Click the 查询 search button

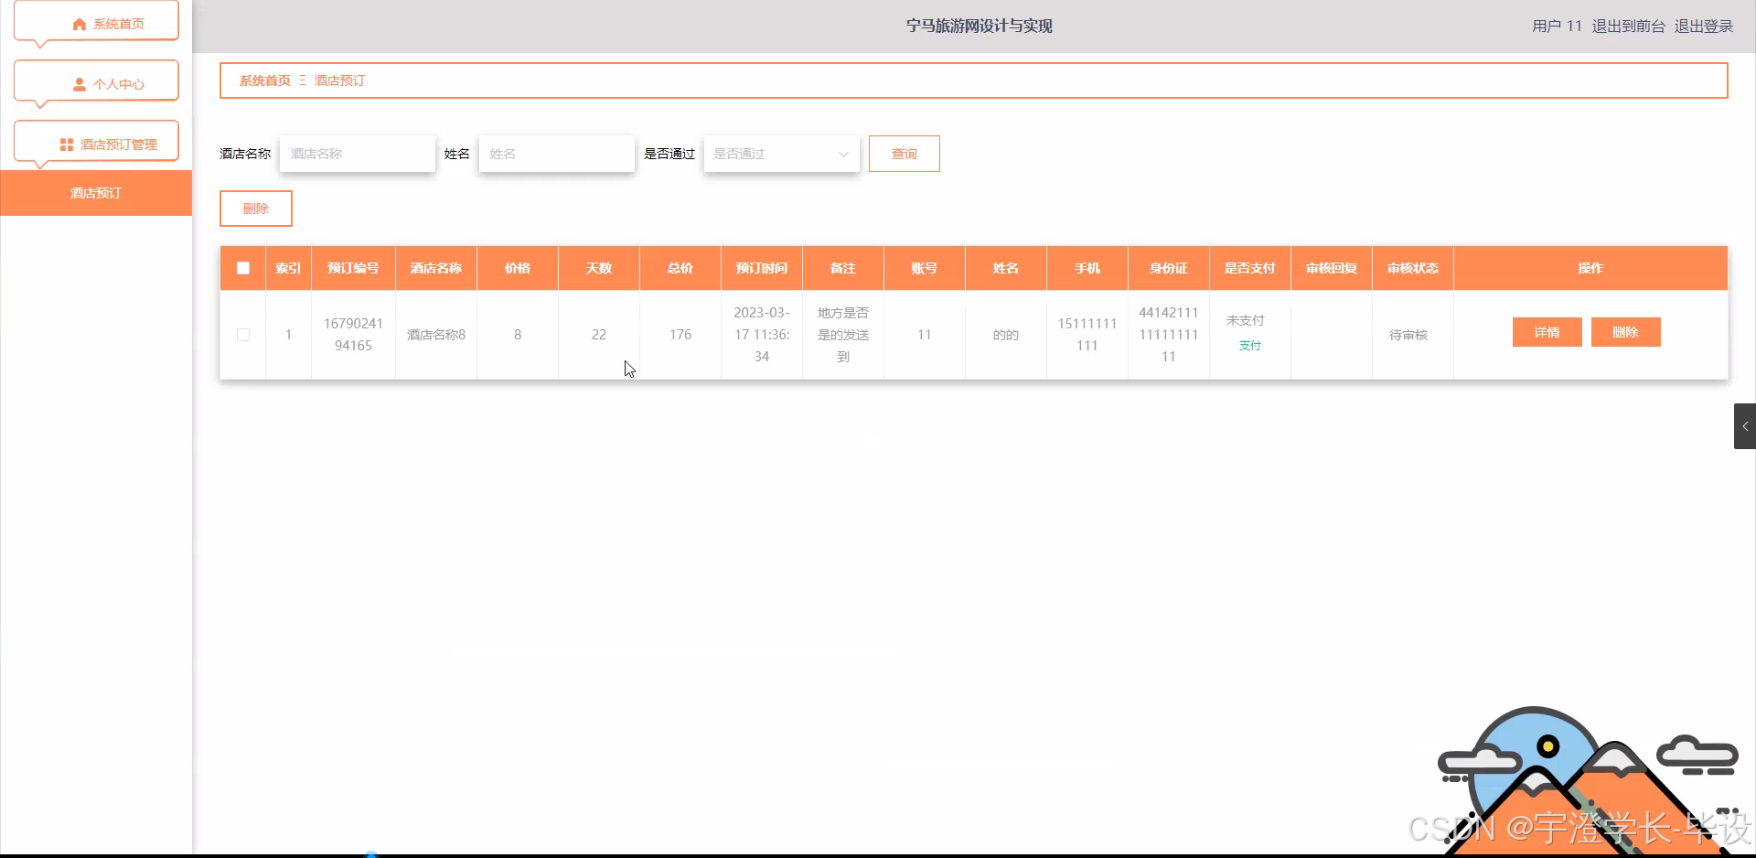click(904, 154)
